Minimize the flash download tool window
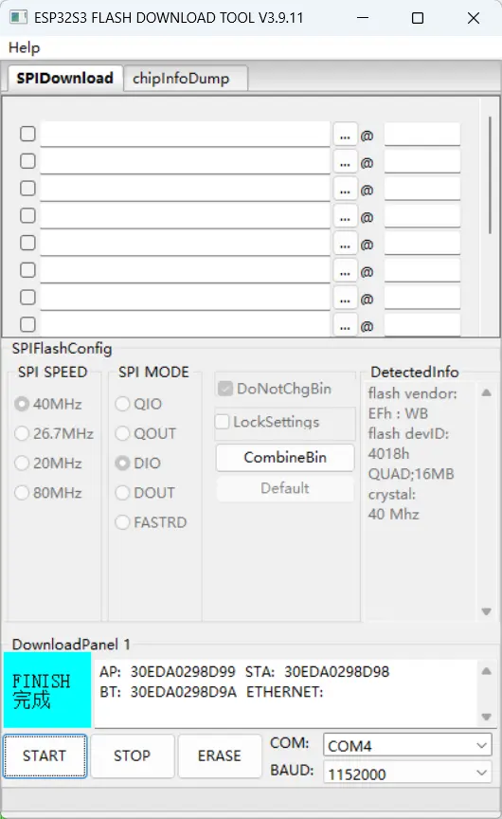The height and width of the screenshot is (819, 502). [363, 18]
